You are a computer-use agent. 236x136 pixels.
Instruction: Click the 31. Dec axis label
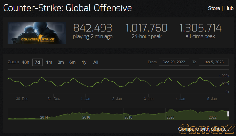54,99
